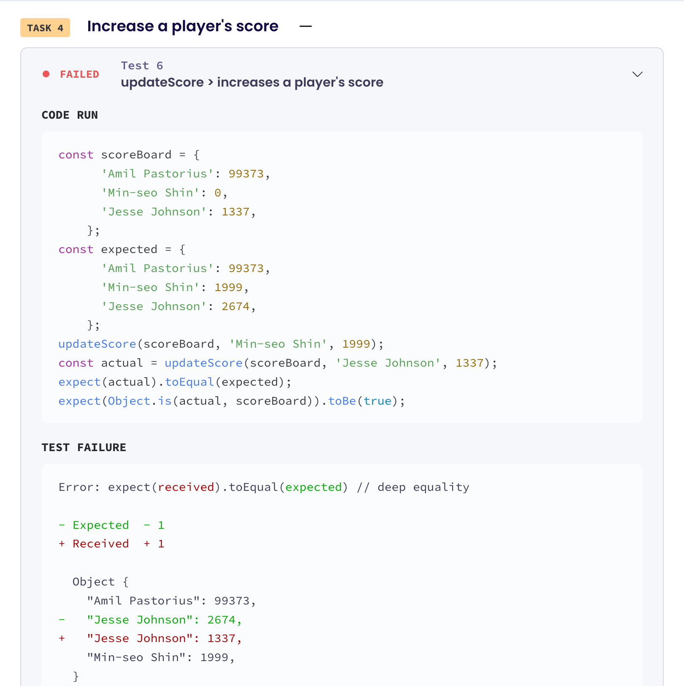Select the Test 6 label

142,65
